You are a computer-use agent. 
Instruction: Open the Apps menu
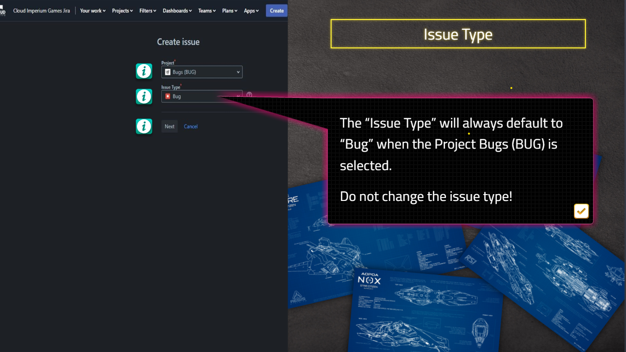(251, 11)
